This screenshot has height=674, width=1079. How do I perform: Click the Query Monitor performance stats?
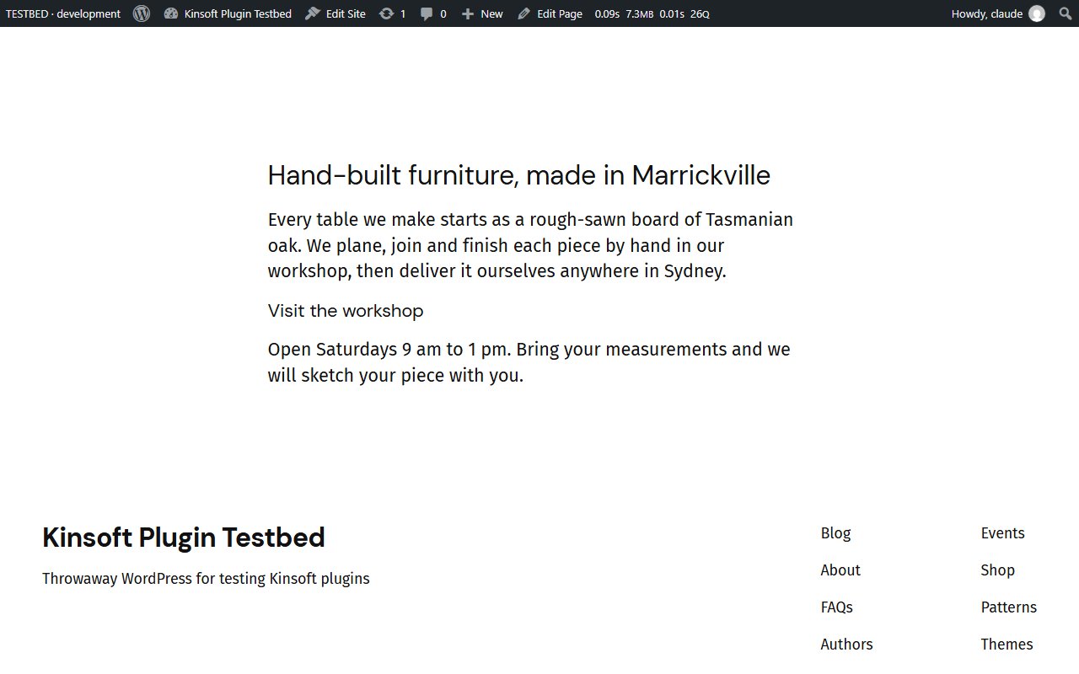click(x=652, y=13)
